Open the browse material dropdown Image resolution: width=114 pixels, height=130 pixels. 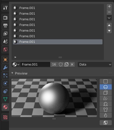pos(16,64)
